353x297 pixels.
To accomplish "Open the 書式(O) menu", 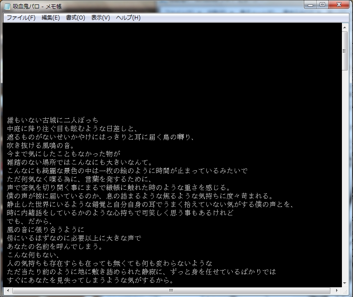I will tap(75, 18).
